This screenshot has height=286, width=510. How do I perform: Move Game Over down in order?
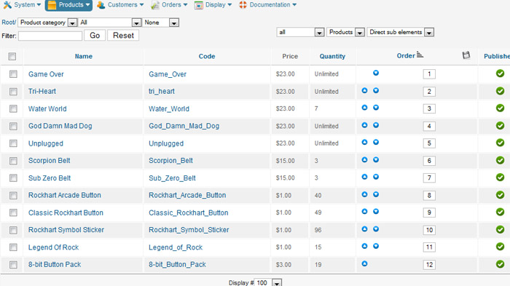point(376,73)
